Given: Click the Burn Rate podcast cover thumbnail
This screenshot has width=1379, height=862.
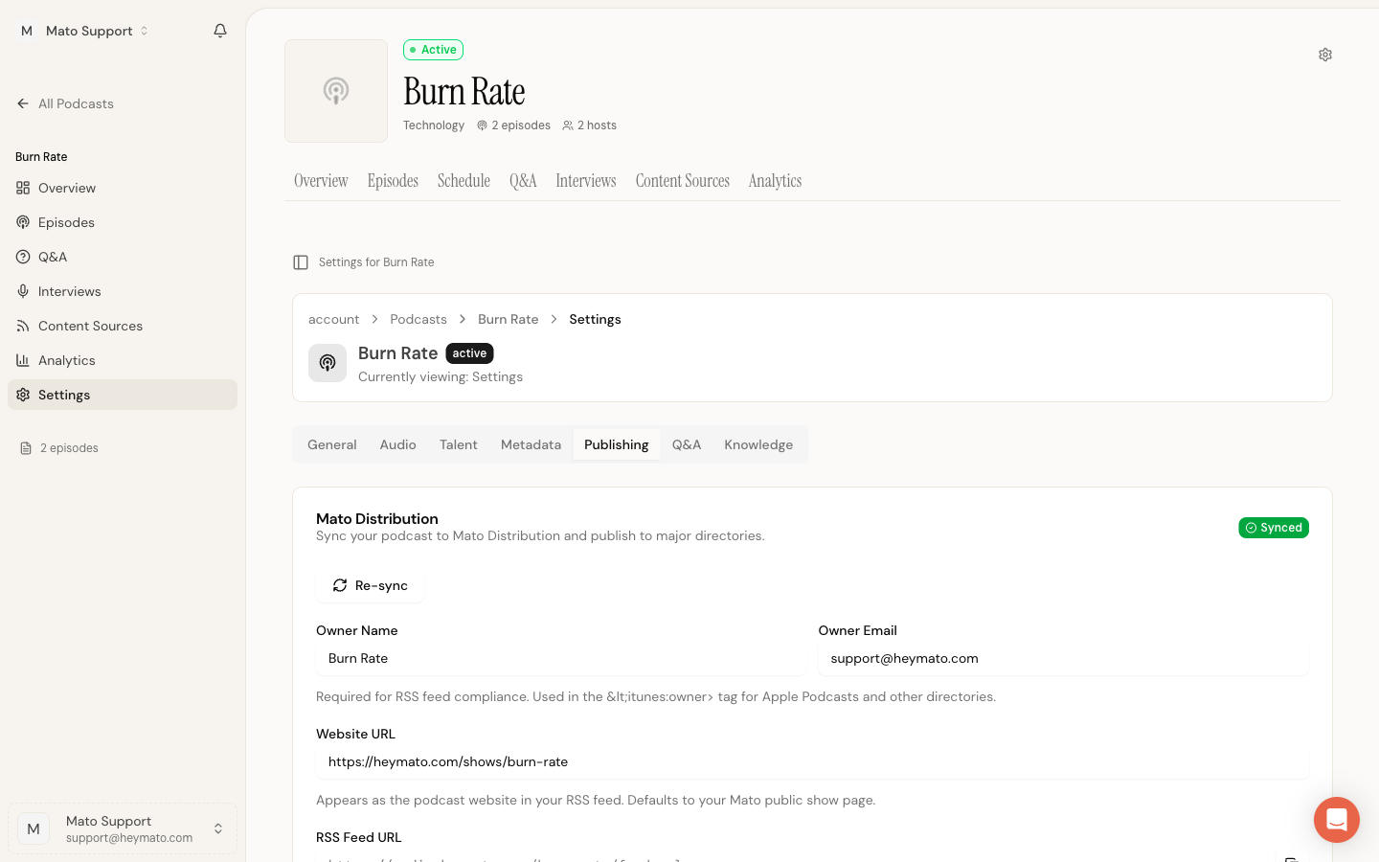Looking at the screenshot, I should click(x=336, y=91).
